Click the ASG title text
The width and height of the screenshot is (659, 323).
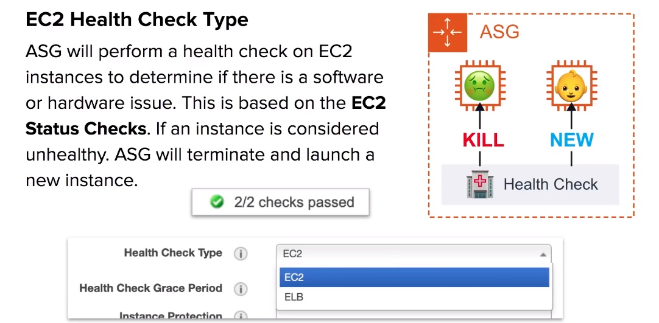click(499, 32)
